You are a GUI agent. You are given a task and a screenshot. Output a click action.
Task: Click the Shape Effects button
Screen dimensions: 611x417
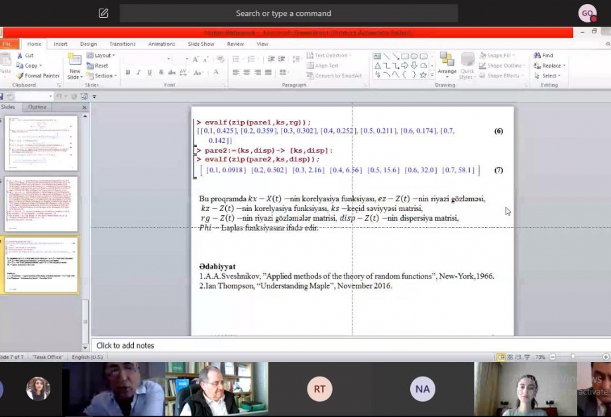coord(500,75)
